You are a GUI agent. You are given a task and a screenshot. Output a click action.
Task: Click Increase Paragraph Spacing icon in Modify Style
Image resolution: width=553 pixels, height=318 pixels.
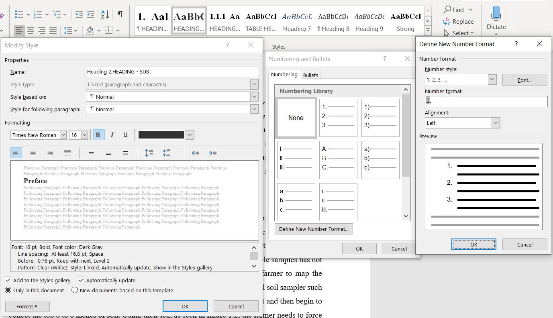pos(149,153)
